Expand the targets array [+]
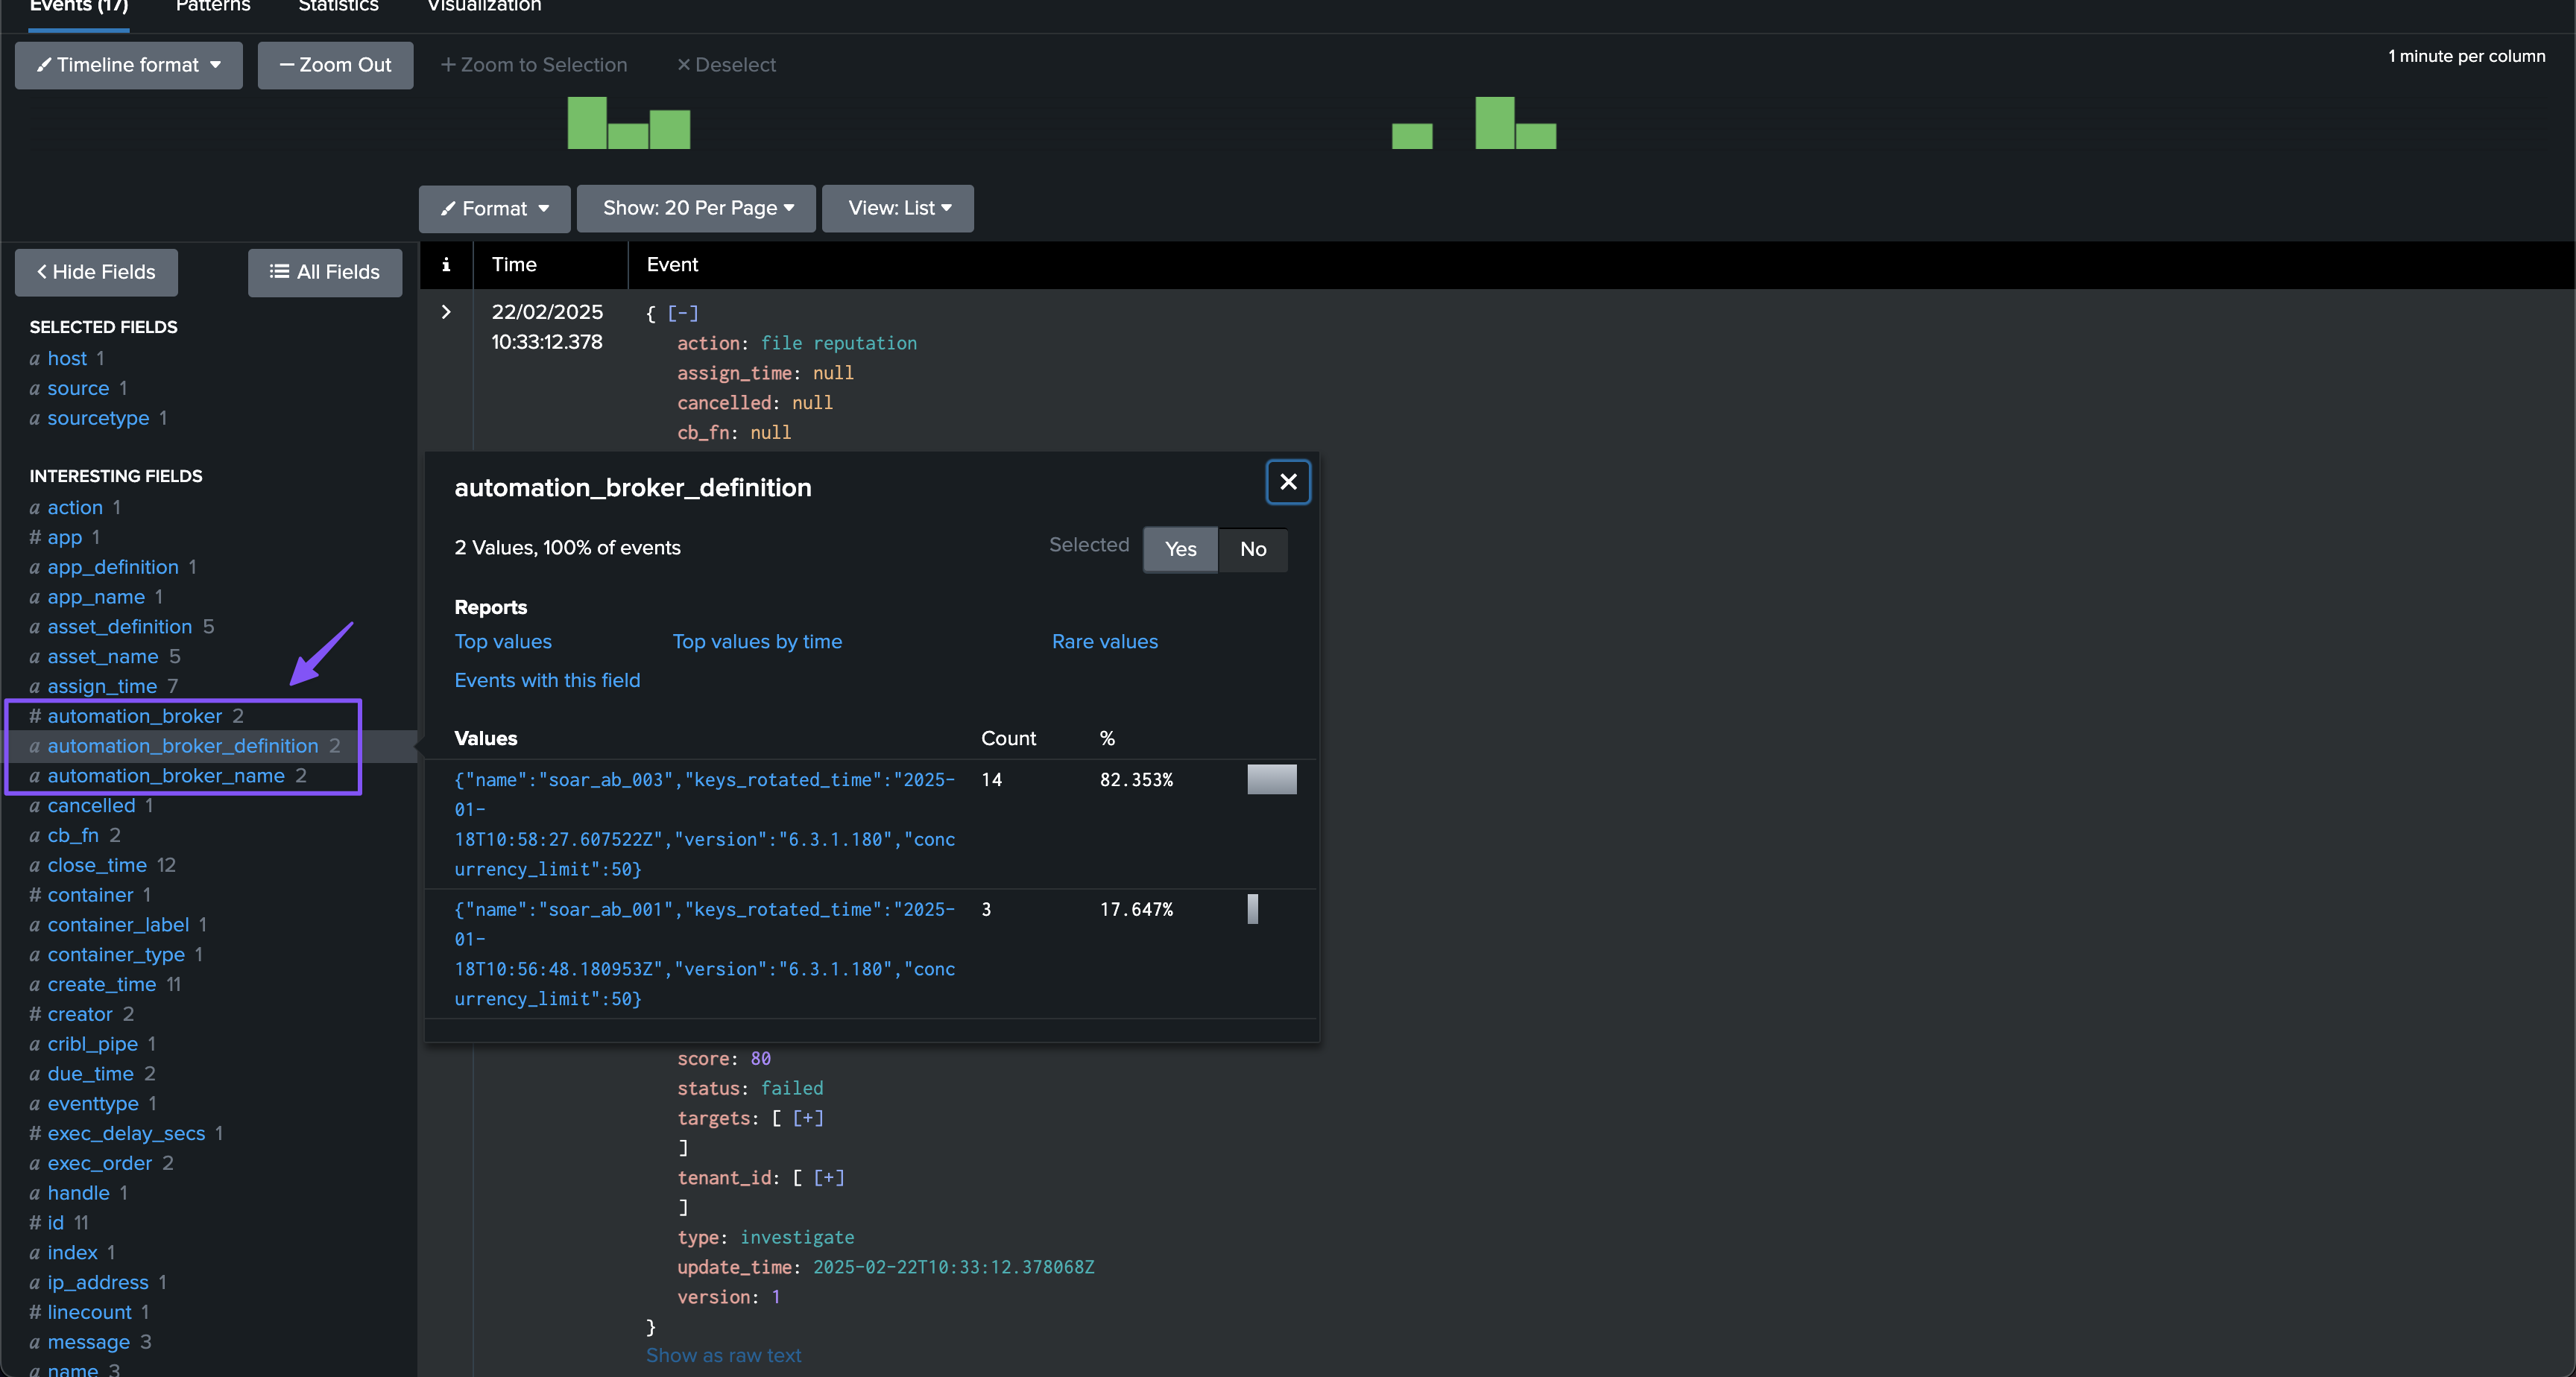This screenshot has height=1377, width=2576. [x=808, y=1118]
